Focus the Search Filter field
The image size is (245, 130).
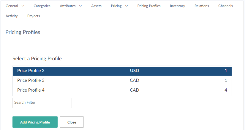(x=42, y=103)
